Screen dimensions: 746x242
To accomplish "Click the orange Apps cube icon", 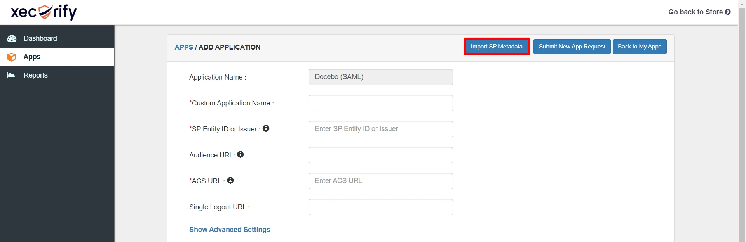I will pos(12,57).
